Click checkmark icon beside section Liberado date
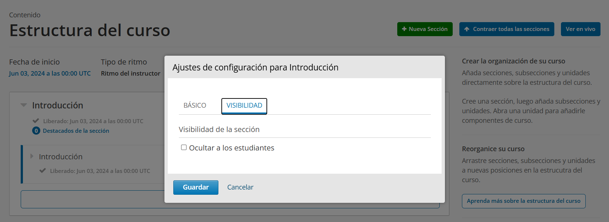Screen dimensions: 609x222 (x=36, y=121)
